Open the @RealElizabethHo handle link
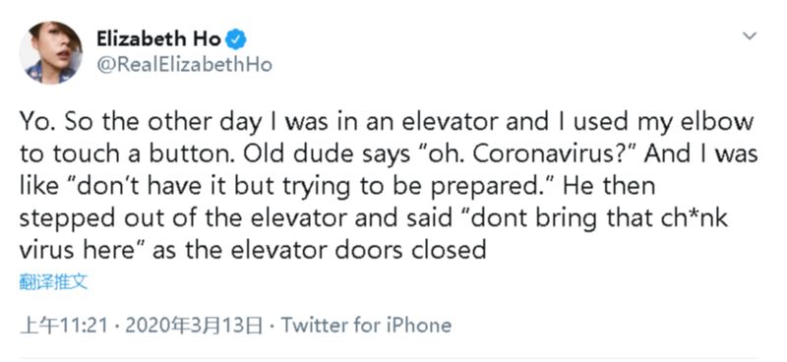 click(x=184, y=65)
